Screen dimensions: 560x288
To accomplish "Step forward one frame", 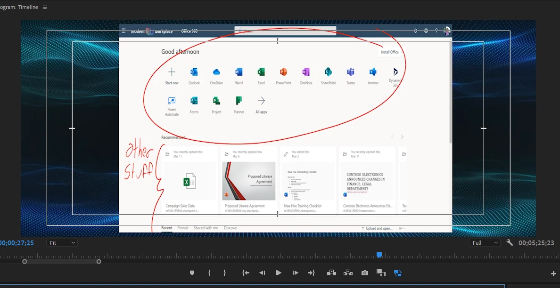I will (x=295, y=273).
